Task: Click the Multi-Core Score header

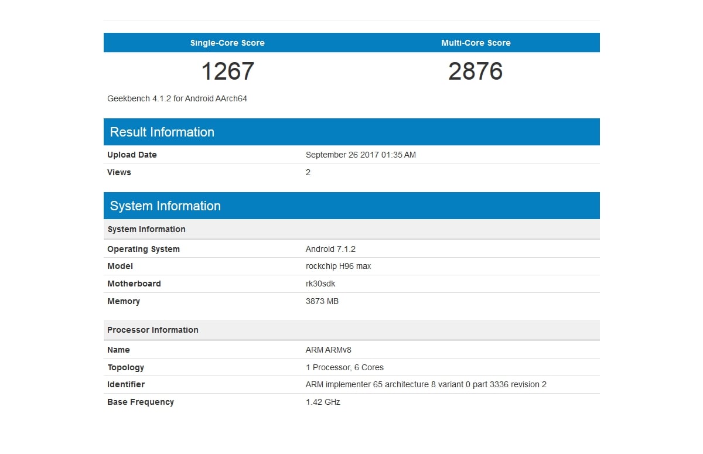Action: (476, 42)
